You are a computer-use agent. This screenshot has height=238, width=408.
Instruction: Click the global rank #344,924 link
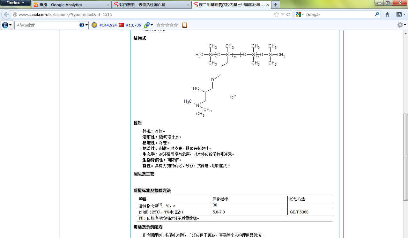(x=108, y=25)
